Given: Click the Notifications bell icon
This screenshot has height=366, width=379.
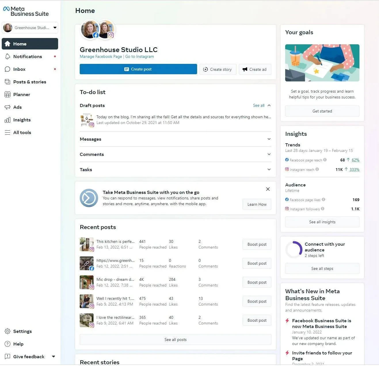Looking at the screenshot, I should tap(7, 56).
